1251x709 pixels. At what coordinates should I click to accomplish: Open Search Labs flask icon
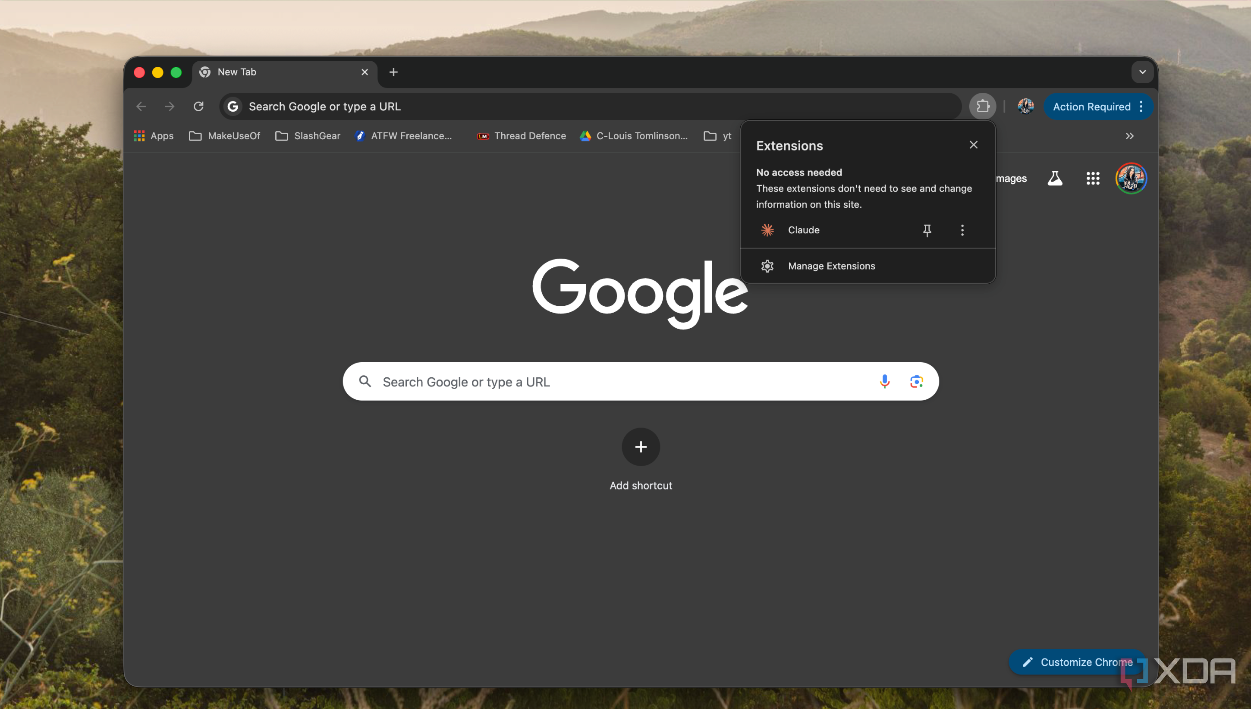pos(1055,178)
